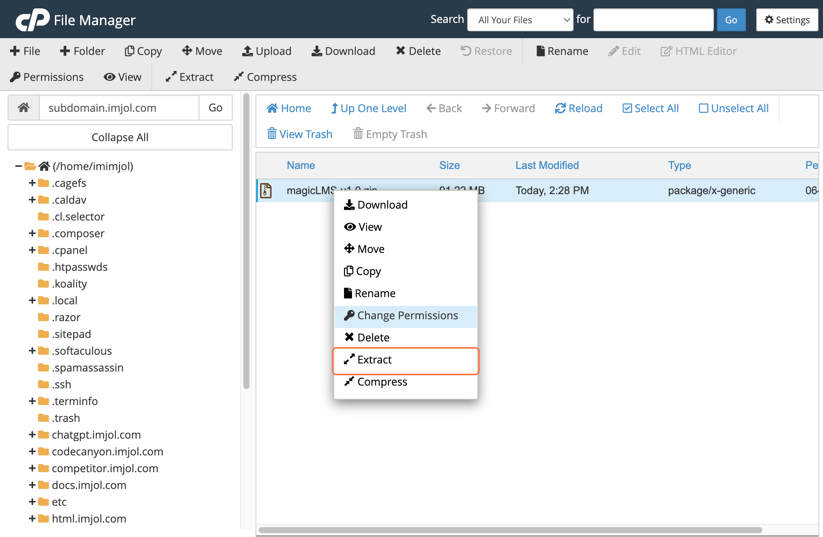Open the .ssh folder in tree
823x537 pixels.
55,384
